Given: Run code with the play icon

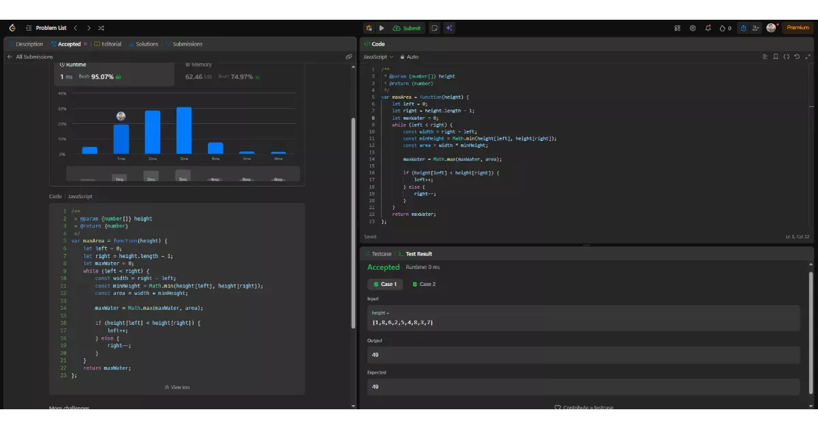Looking at the screenshot, I should click(x=382, y=28).
